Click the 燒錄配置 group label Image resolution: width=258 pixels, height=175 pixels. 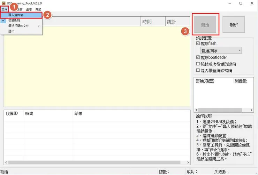tap(204, 38)
